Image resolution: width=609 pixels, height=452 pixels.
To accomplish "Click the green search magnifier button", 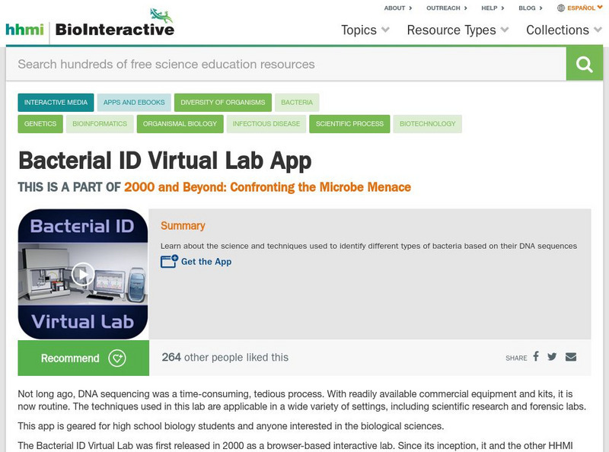I will (x=584, y=64).
